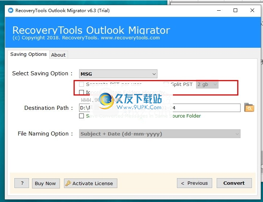Click the question mark help button

coord(22,183)
